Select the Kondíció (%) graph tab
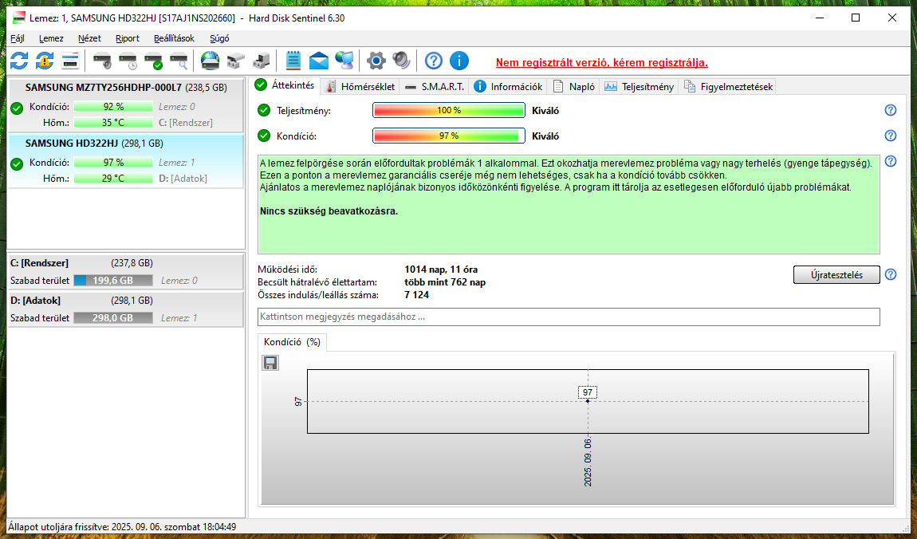917x539 pixels. point(292,342)
